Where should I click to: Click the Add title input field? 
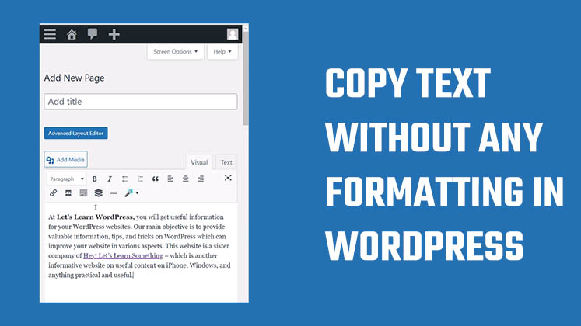[141, 102]
